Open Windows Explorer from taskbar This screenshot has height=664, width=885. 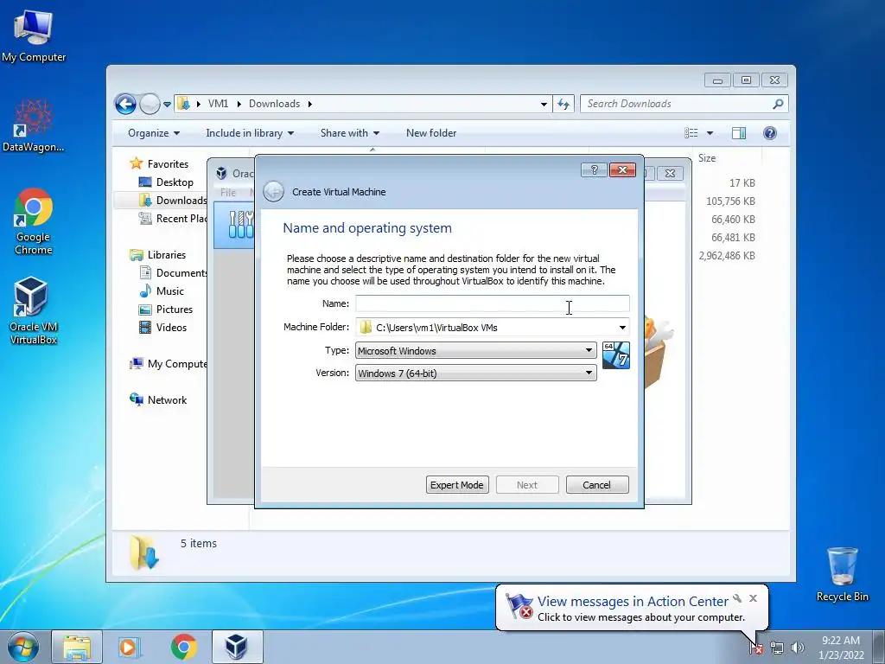[x=77, y=647]
